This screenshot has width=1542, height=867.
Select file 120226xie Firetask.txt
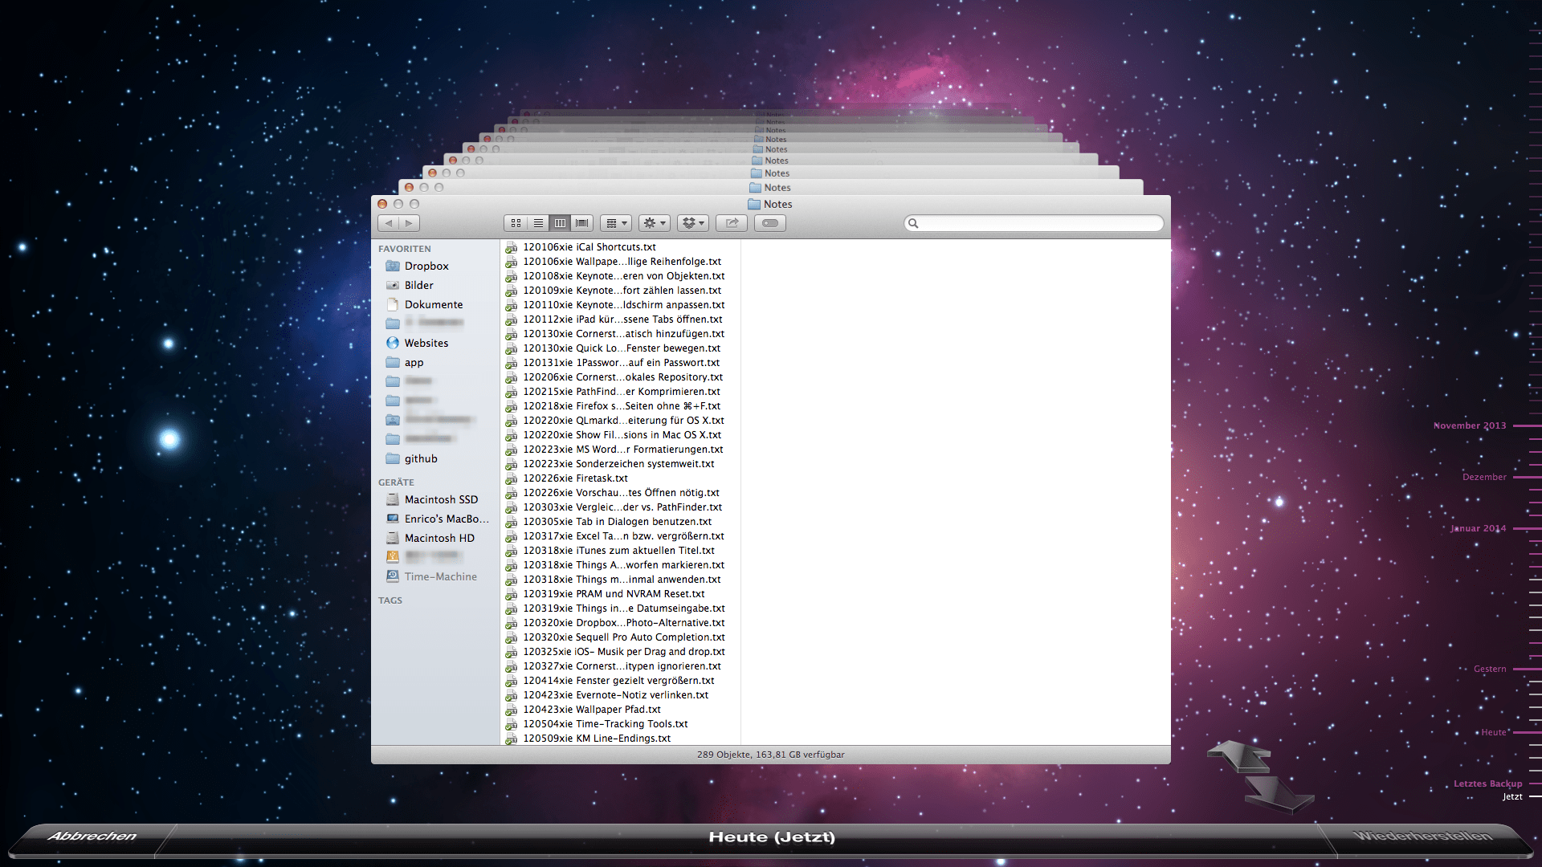point(575,478)
